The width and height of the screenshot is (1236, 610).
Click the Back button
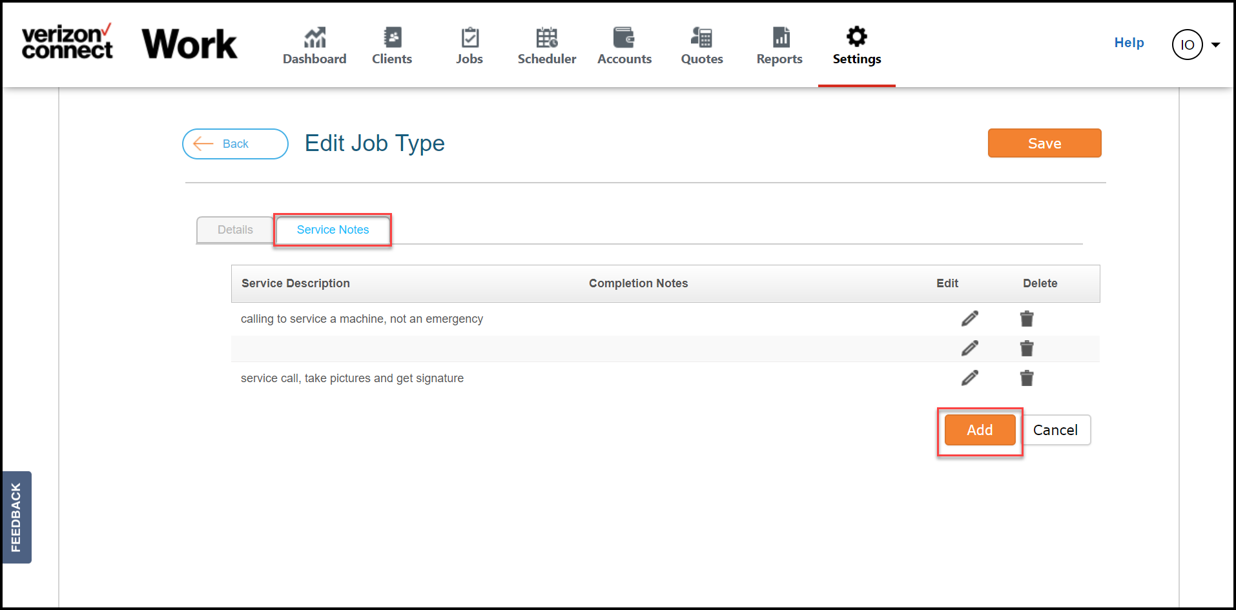(x=235, y=144)
